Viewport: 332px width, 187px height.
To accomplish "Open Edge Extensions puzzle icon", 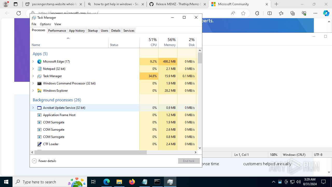I will [257, 13].
